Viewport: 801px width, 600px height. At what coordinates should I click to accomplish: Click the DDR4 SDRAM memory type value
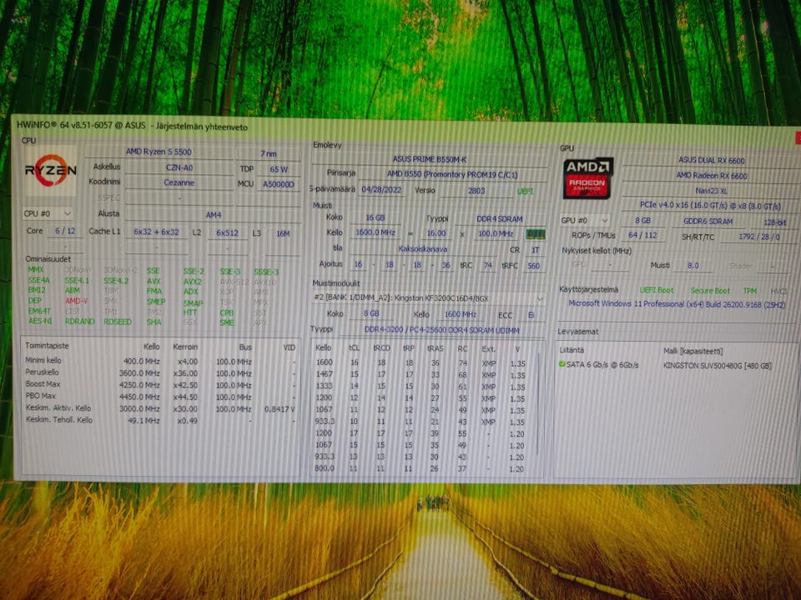click(x=499, y=219)
